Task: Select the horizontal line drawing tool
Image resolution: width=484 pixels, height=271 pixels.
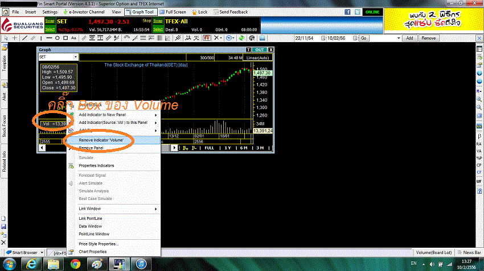Action: click(x=49, y=38)
